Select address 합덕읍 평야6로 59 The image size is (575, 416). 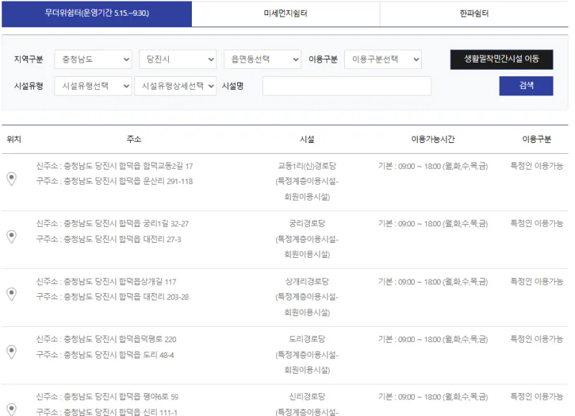[107, 397]
